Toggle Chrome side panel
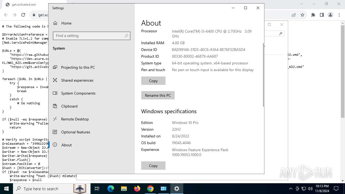345x194 pixels. pos(322,15)
